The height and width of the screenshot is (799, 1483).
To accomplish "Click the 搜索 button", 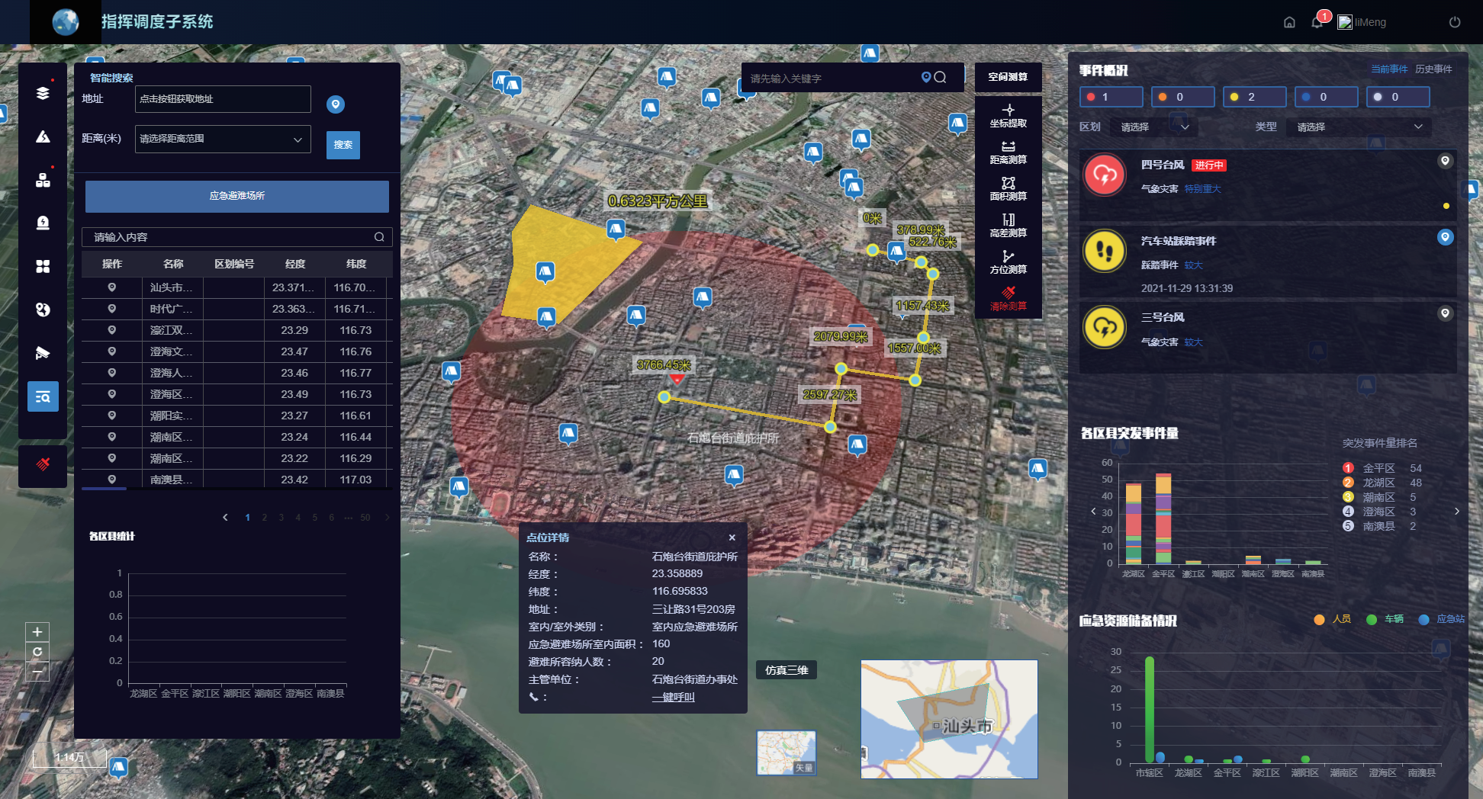I will coord(343,145).
